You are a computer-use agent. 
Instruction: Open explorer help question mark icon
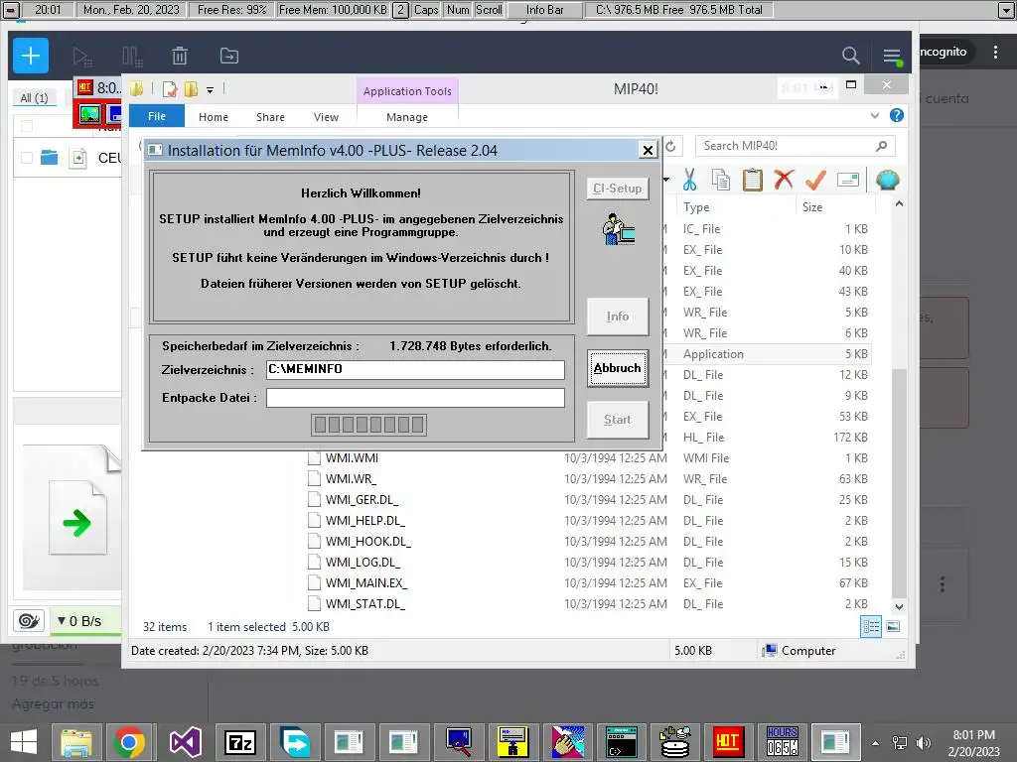click(897, 115)
